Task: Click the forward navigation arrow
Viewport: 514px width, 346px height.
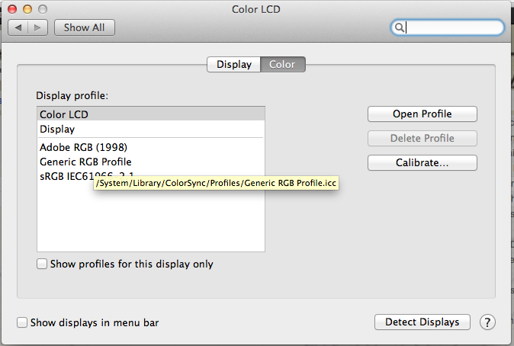Action: pyautogui.click(x=38, y=27)
